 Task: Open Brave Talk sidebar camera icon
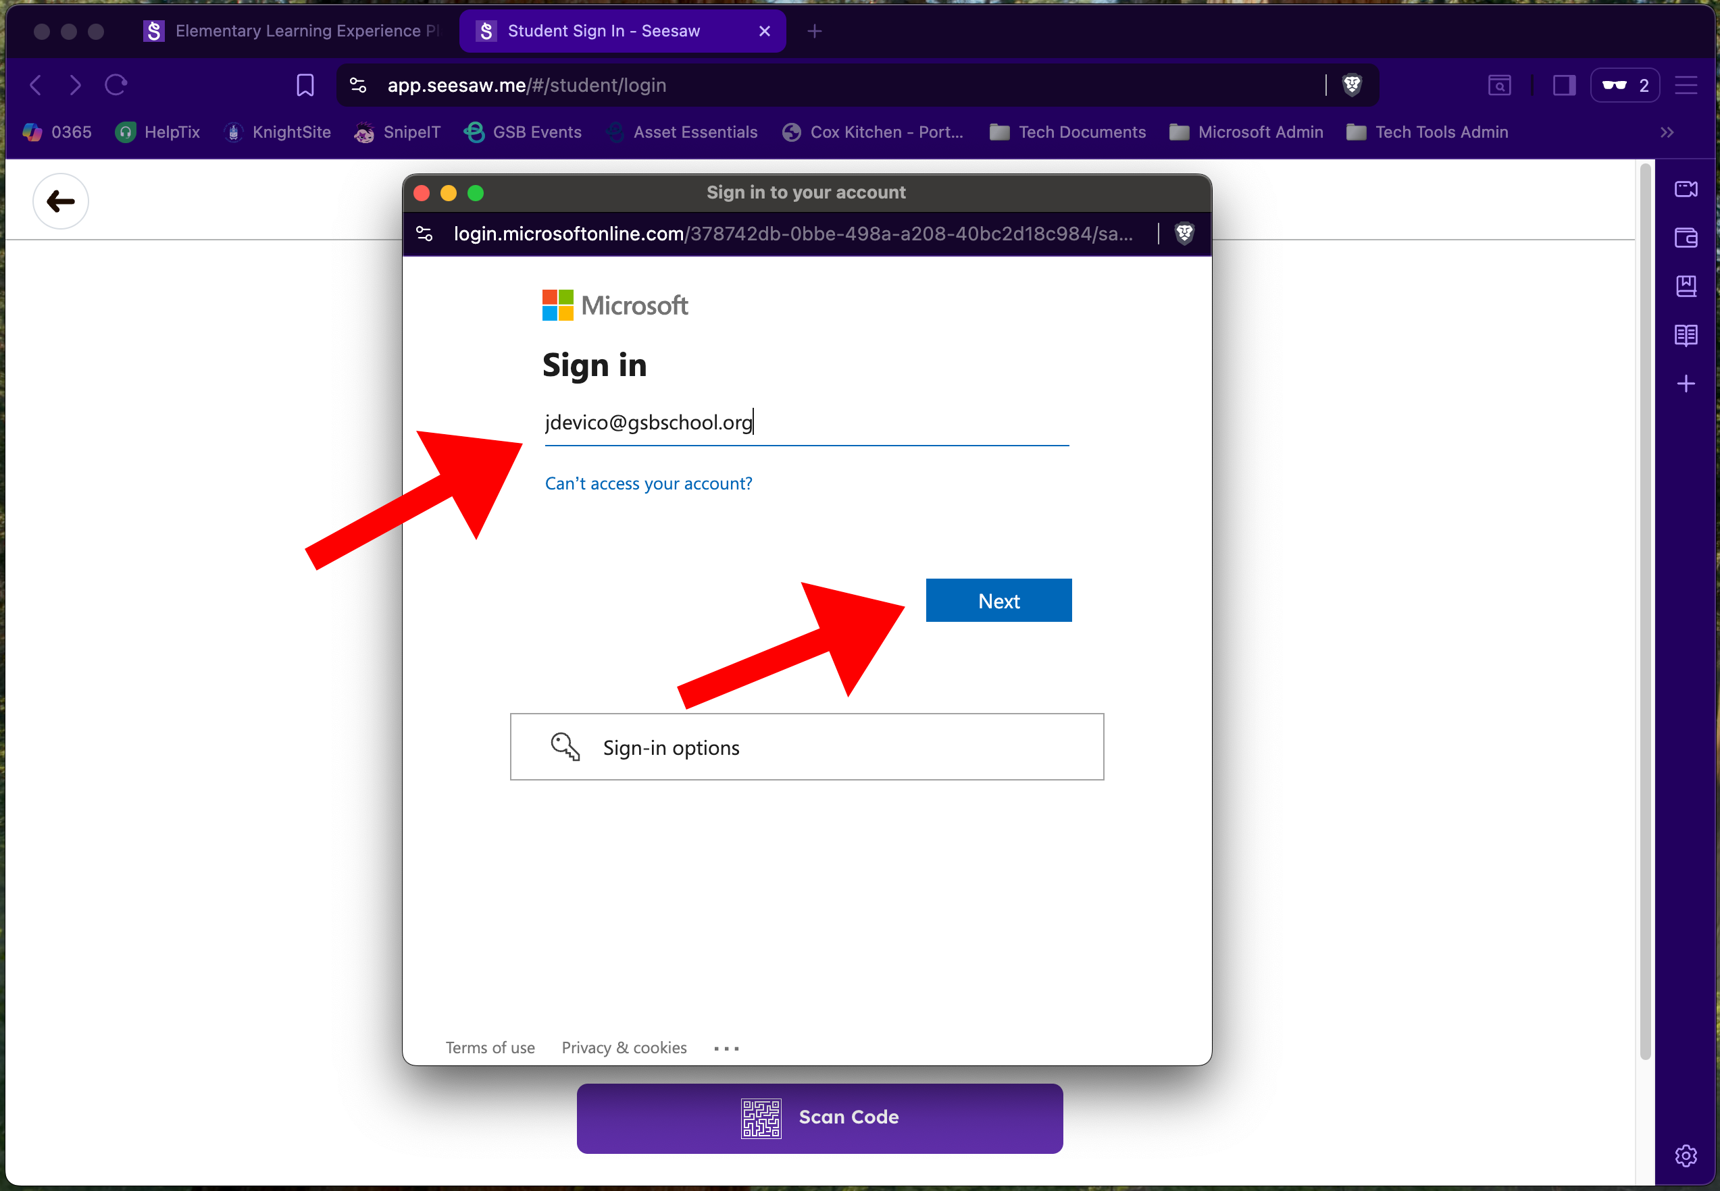tap(1686, 190)
